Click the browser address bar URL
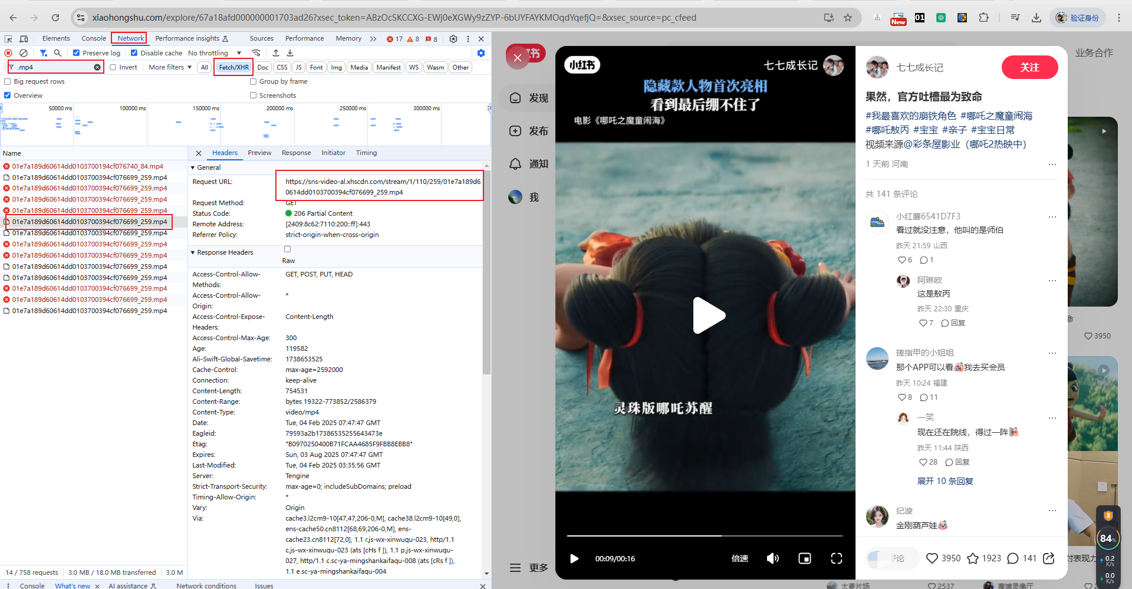Screen dimensions: 1132x589 point(394,18)
